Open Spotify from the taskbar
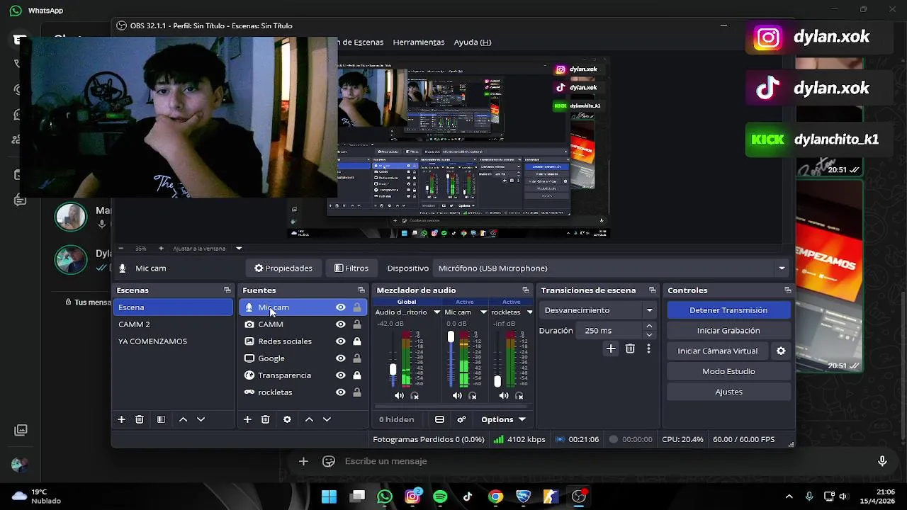The image size is (907, 510). coord(440,497)
